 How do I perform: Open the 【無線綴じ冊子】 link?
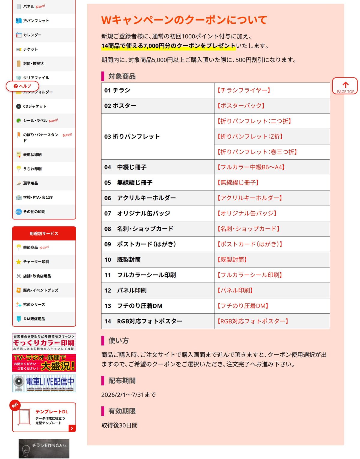tap(238, 183)
